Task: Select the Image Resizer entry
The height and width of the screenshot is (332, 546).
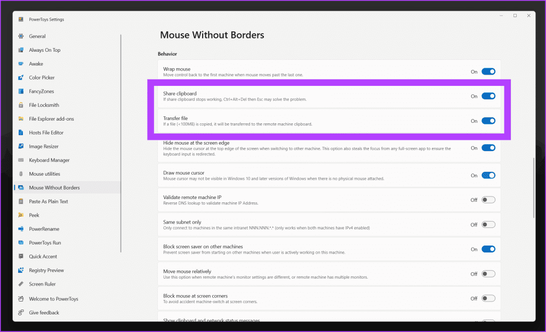Action: coord(67,146)
